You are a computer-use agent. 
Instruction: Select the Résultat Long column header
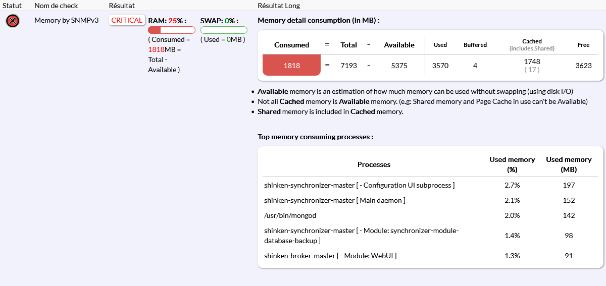pyautogui.click(x=278, y=6)
